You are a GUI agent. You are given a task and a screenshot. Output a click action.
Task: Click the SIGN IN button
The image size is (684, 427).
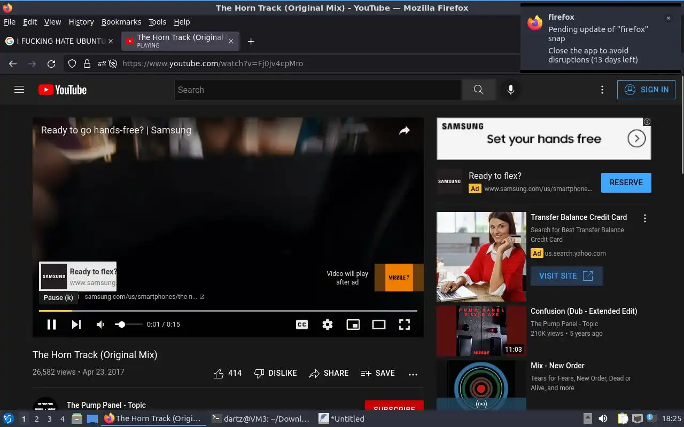click(646, 90)
